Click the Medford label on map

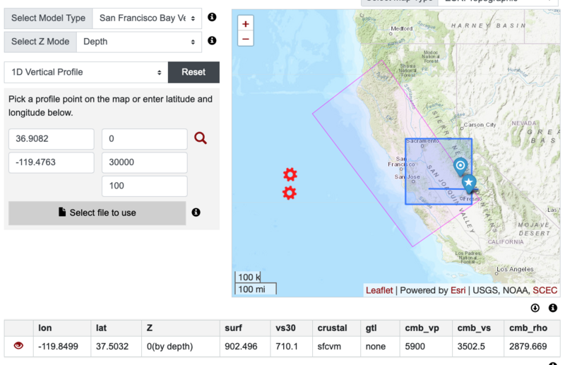[x=401, y=28]
